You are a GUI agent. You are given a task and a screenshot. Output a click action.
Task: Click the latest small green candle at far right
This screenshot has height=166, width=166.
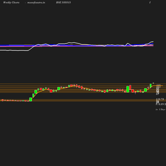click(153, 83)
